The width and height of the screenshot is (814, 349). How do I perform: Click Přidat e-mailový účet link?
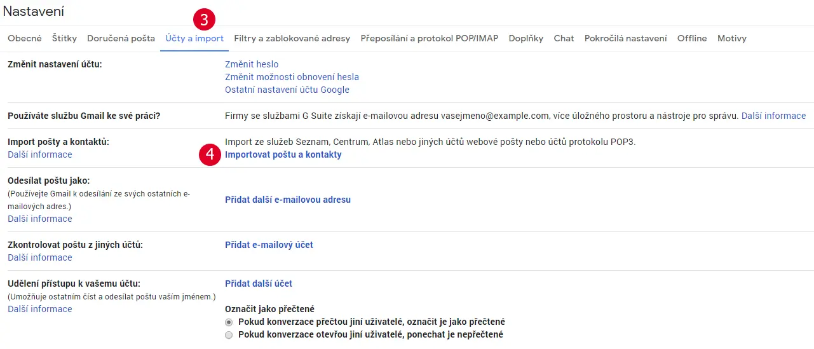[x=269, y=245]
